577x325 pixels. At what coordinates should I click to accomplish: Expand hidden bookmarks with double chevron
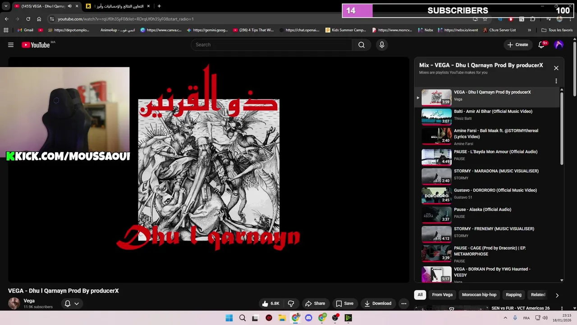pos(529,30)
